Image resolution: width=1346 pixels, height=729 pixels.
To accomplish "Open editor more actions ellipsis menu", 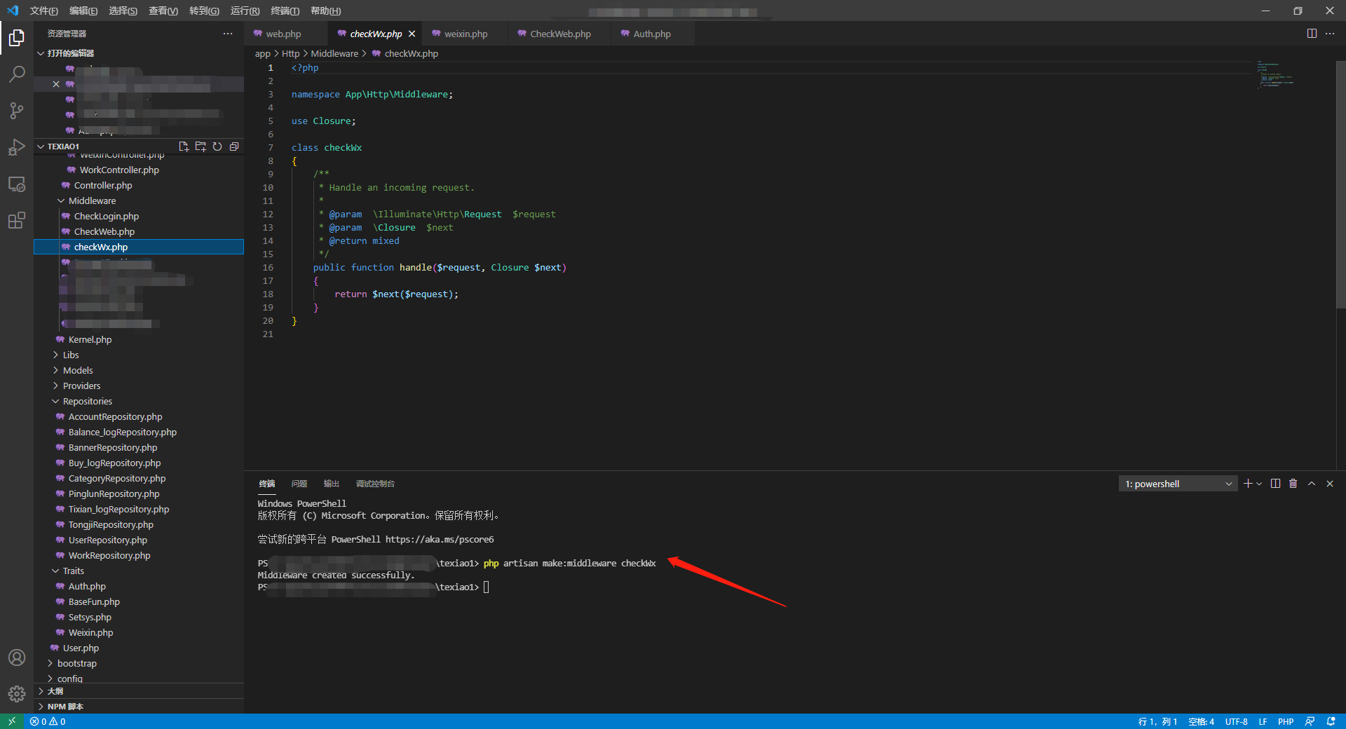I will click(1330, 34).
